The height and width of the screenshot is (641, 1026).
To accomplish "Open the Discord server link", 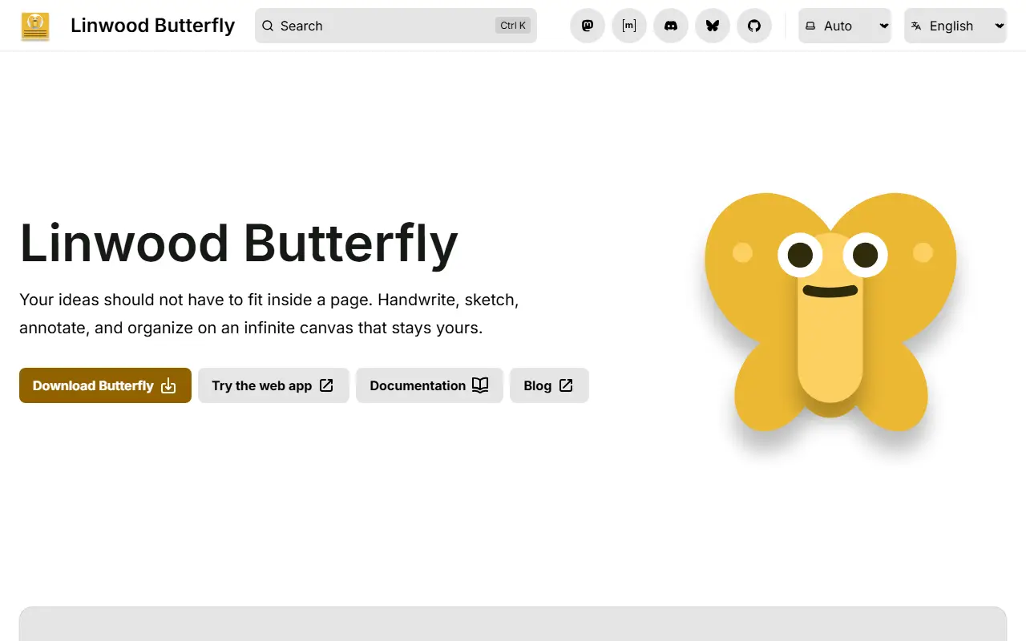I will (x=671, y=26).
